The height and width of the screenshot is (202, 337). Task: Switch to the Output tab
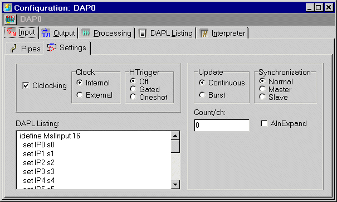point(58,33)
